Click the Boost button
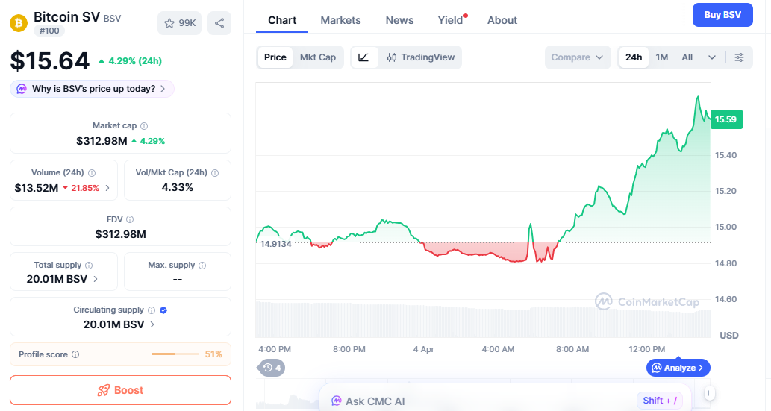Screen dimensions: 771x411 pyautogui.click(x=120, y=390)
